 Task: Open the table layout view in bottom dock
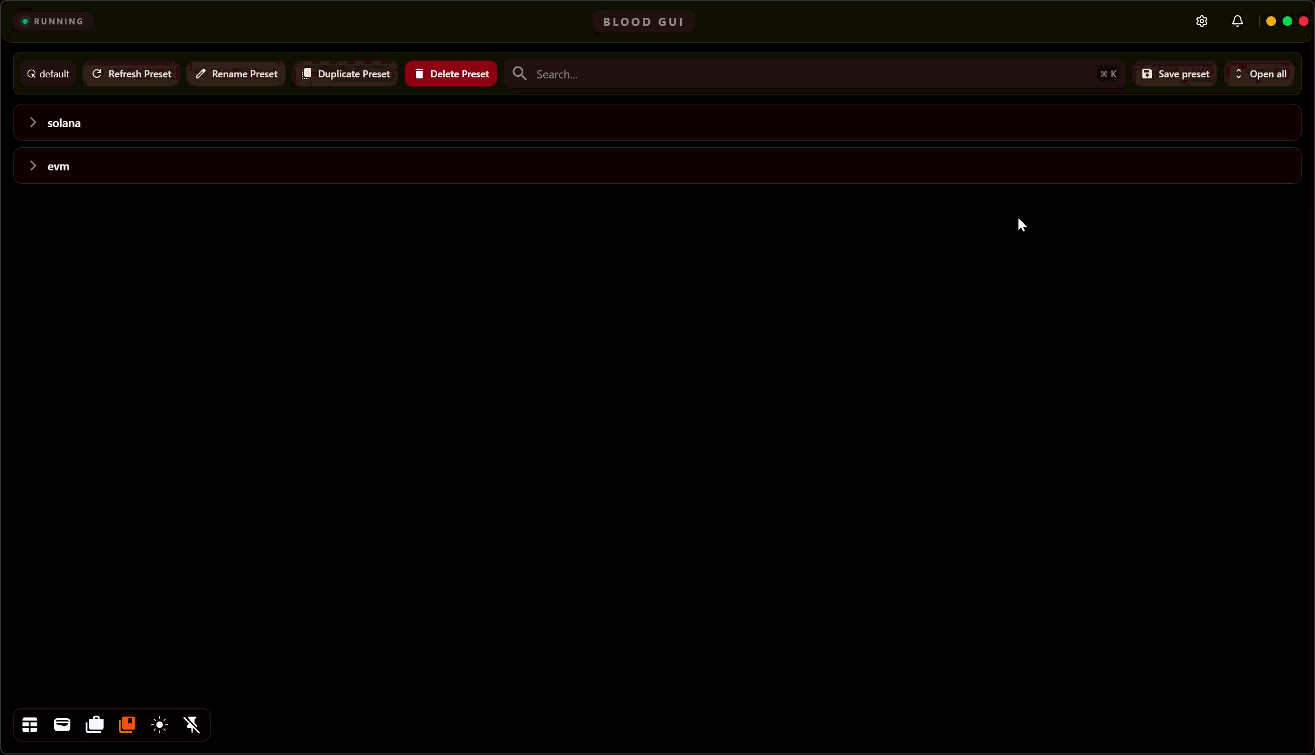30,725
